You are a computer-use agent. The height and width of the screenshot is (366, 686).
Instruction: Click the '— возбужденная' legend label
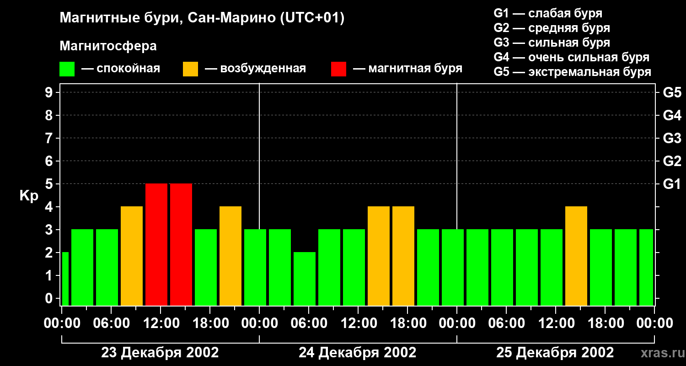[x=256, y=69]
